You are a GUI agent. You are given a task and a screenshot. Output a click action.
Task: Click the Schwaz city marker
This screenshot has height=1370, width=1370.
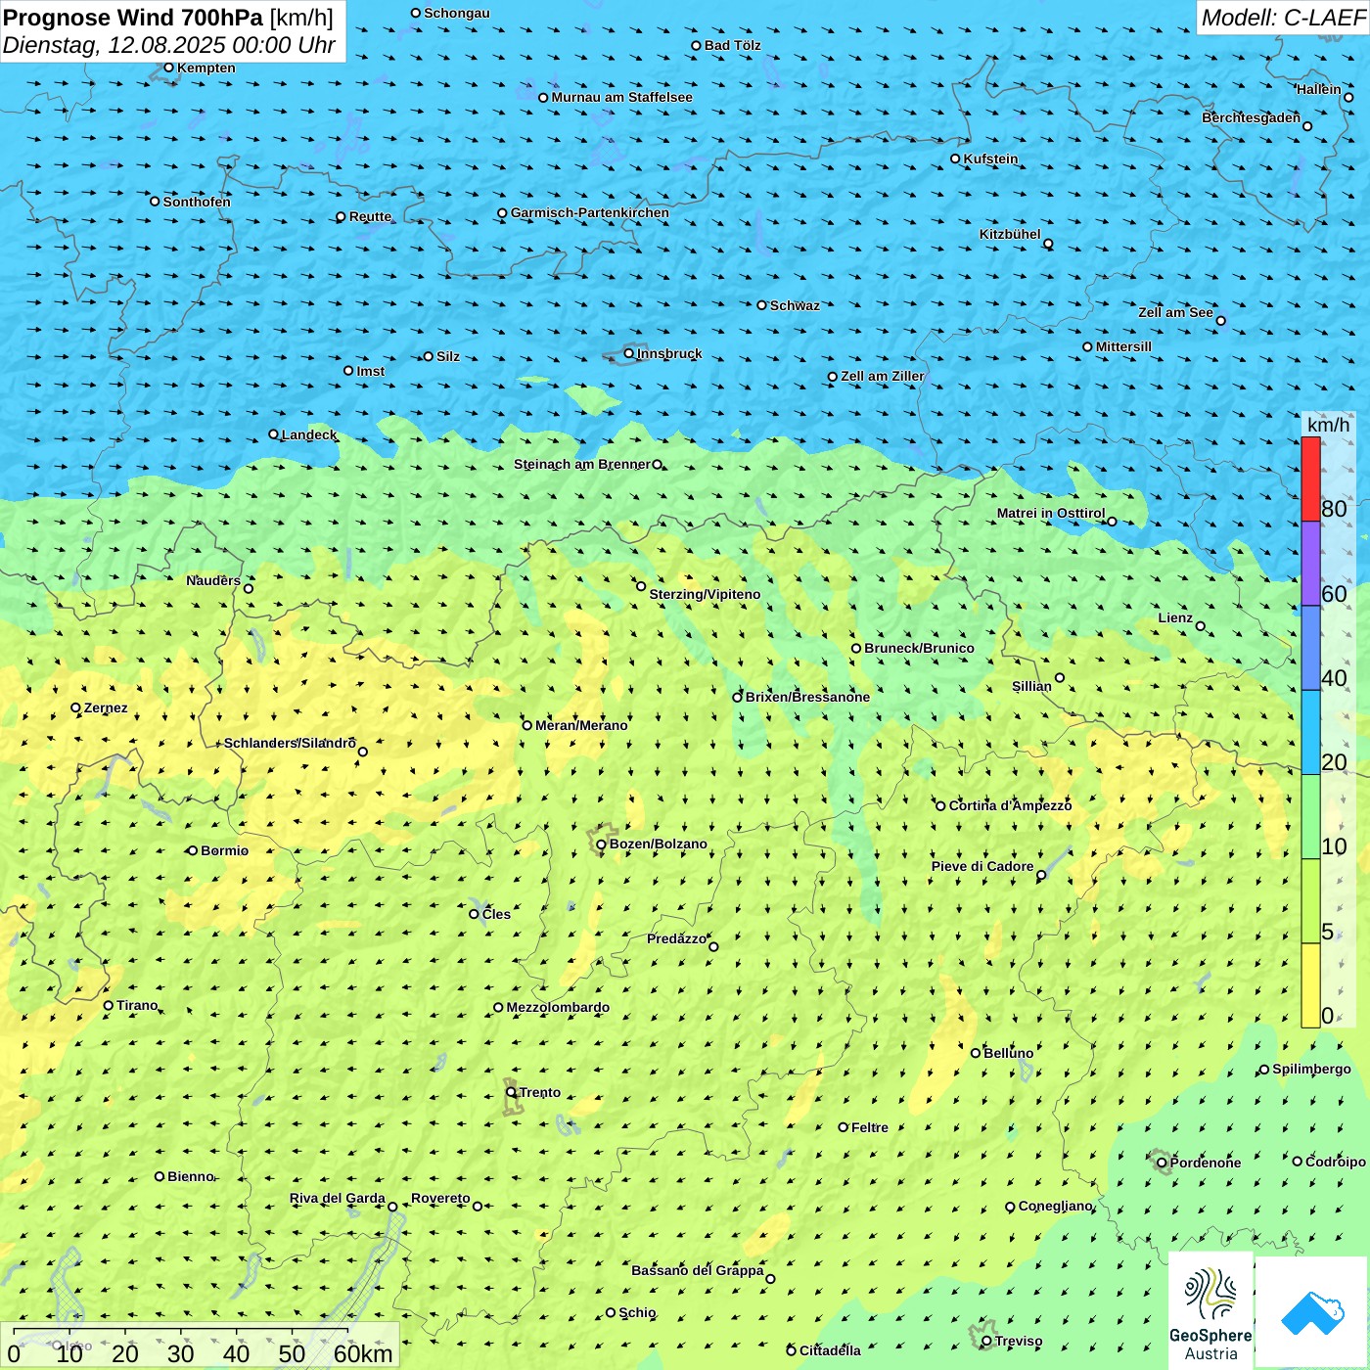762,305
